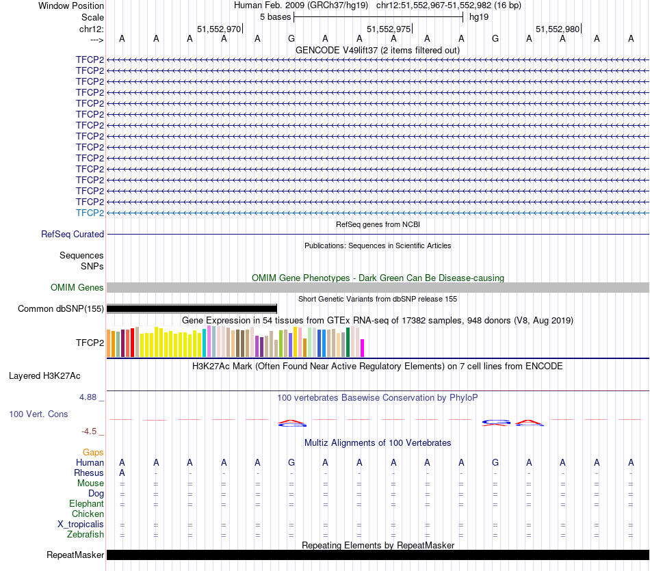Click the 51,552,980 position marker

[x=558, y=29]
